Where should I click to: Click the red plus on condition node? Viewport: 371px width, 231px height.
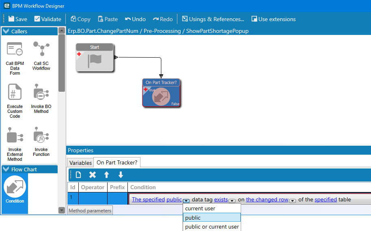145,89
